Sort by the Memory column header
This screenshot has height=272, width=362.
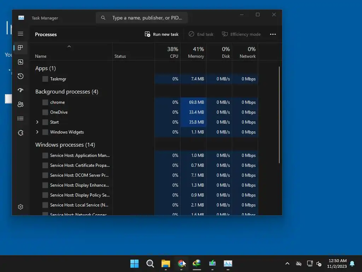[x=193, y=52]
